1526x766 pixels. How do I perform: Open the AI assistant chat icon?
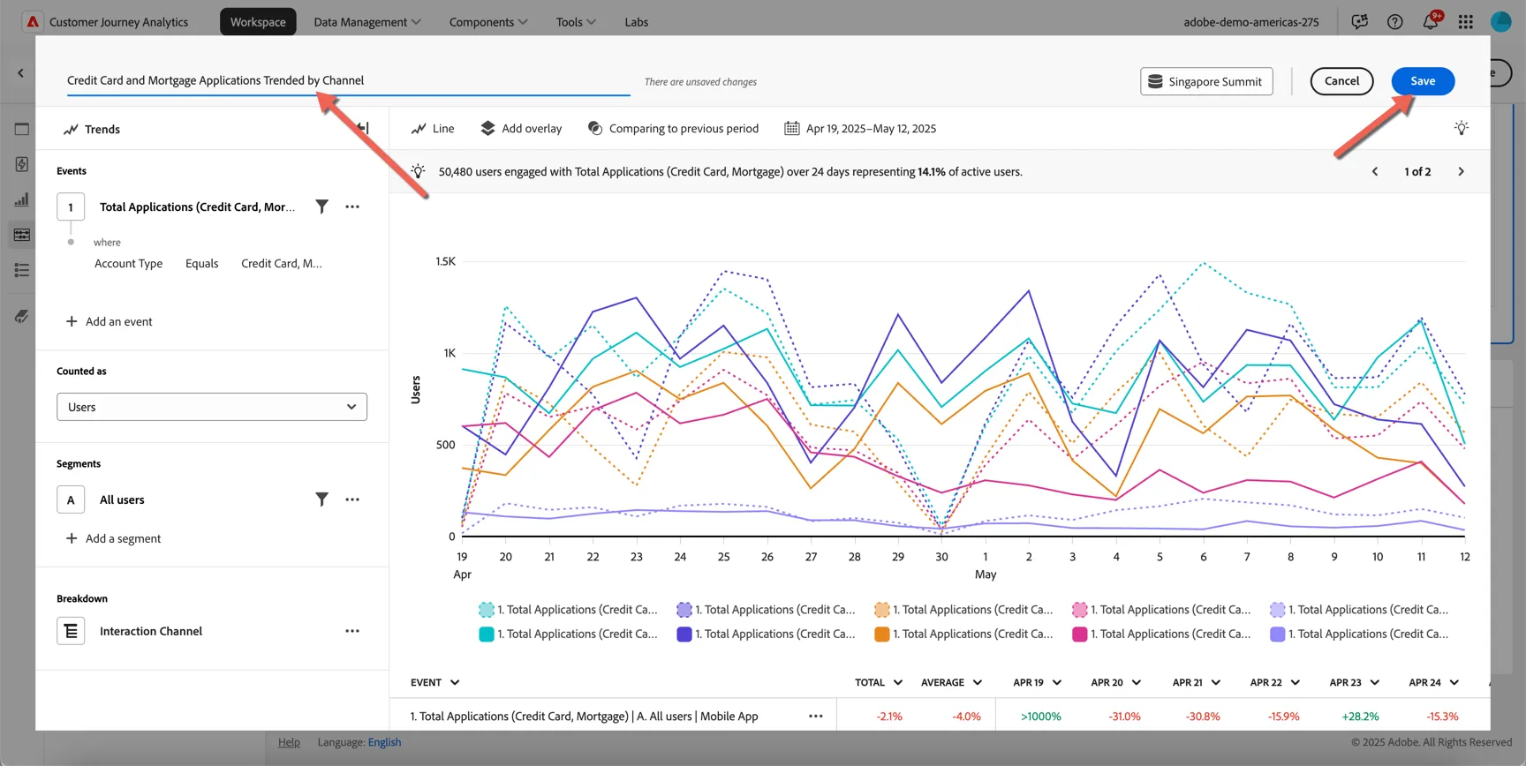pyautogui.click(x=1360, y=22)
